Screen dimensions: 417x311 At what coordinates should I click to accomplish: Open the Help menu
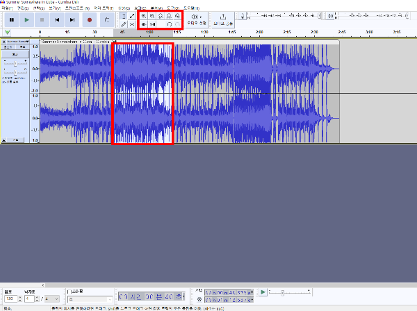191,8
